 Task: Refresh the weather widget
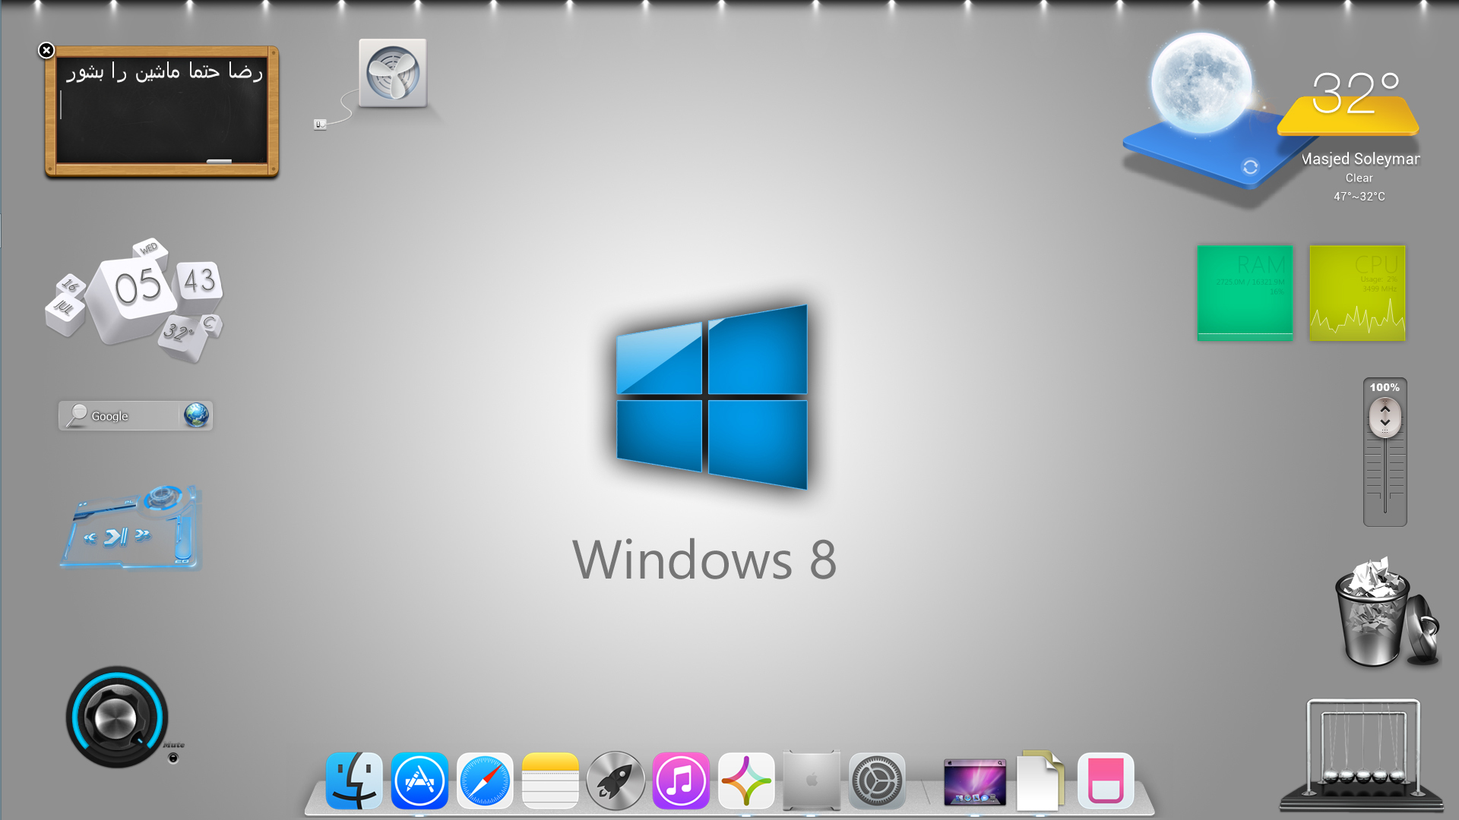coord(1250,167)
